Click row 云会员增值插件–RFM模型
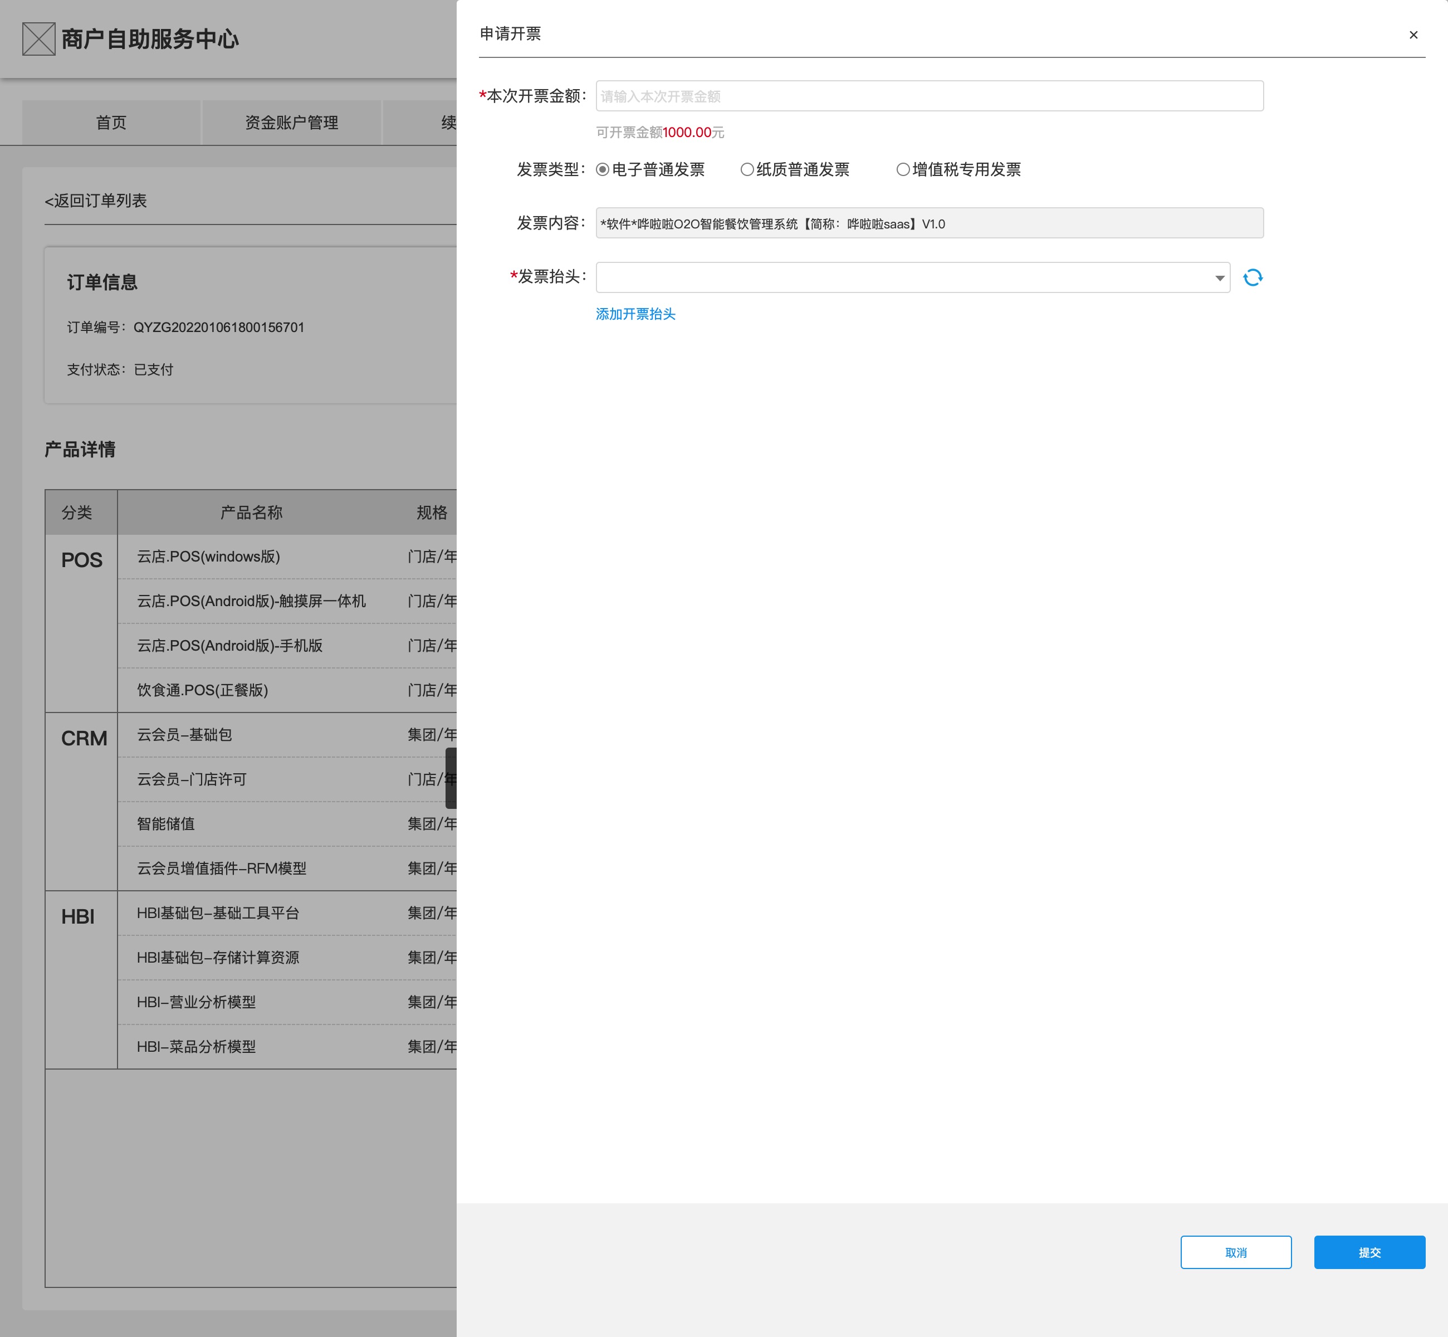The width and height of the screenshot is (1448, 1337). [x=287, y=869]
